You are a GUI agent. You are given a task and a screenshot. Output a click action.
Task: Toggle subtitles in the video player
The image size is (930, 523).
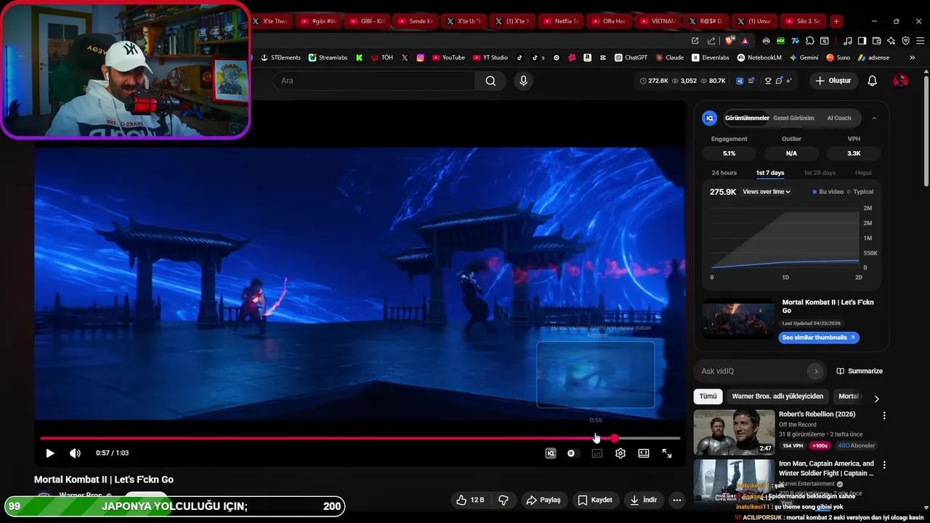pyautogui.click(x=597, y=453)
